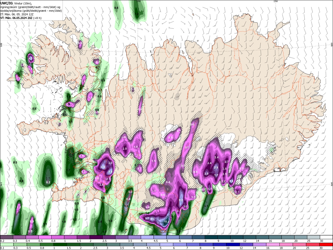Screen dimensions: 333x250
Task: Click the darkest purple swatch labeled 2 in snow legend
Action: [96, 237]
